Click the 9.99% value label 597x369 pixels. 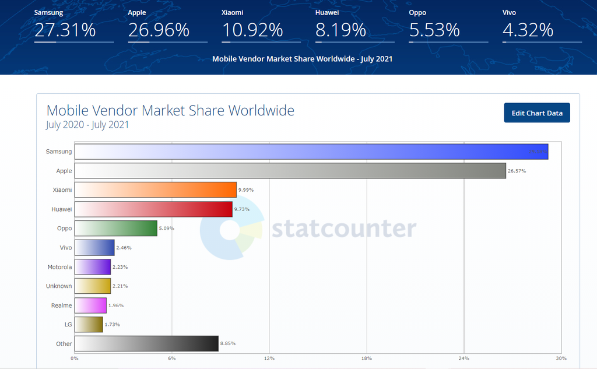(x=246, y=190)
